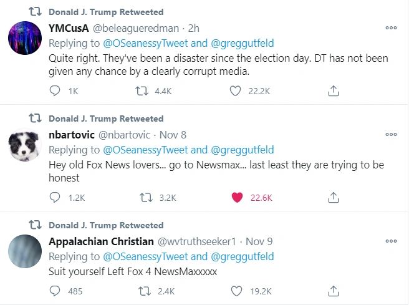This screenshot has width=409, height=305.
Task: Share the YMCusA tweet
Action: click(334, 91)
